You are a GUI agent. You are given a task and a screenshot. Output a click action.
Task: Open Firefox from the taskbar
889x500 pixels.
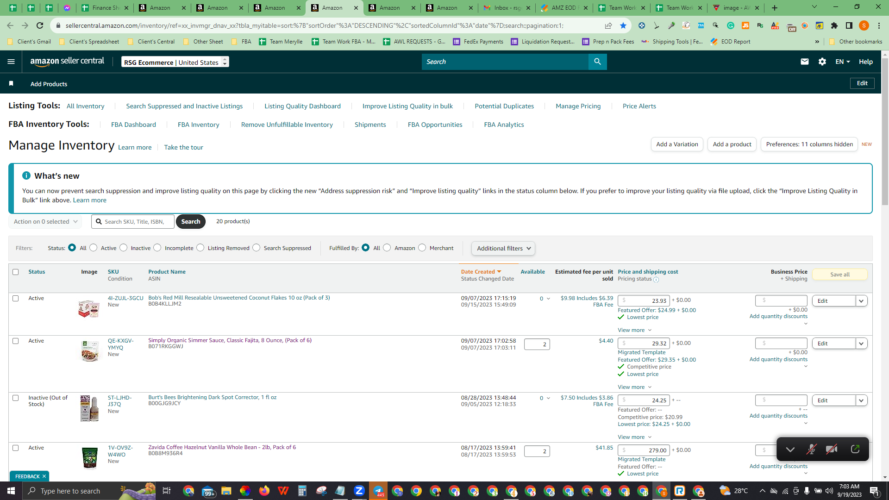(264, 491)
